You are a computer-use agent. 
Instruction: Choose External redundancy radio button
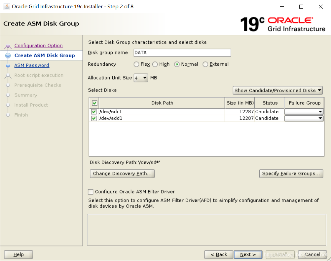click(x=205, y=64)
